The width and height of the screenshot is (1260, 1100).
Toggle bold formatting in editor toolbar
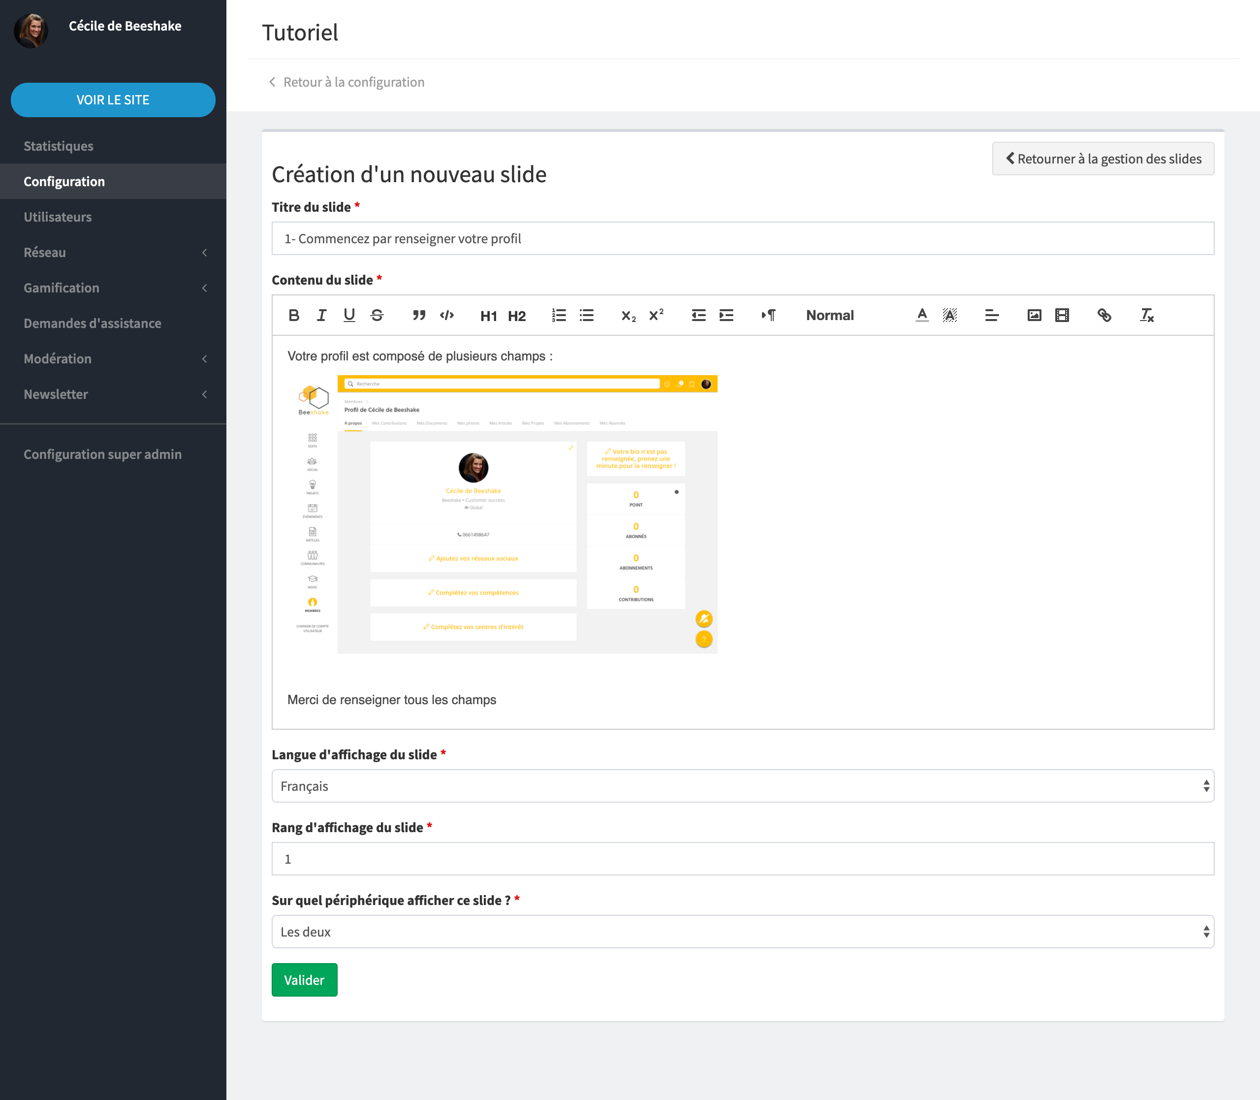tap(294, 315)
